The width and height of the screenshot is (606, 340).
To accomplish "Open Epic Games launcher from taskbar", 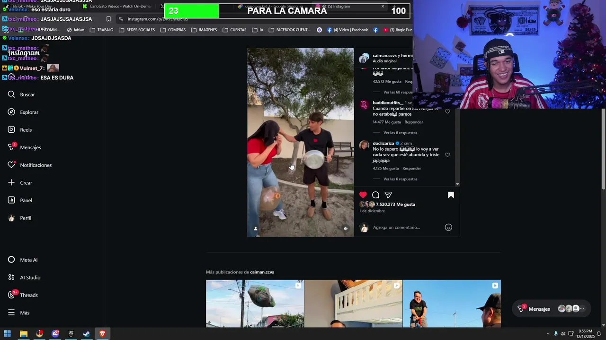I will click(71, 334).
